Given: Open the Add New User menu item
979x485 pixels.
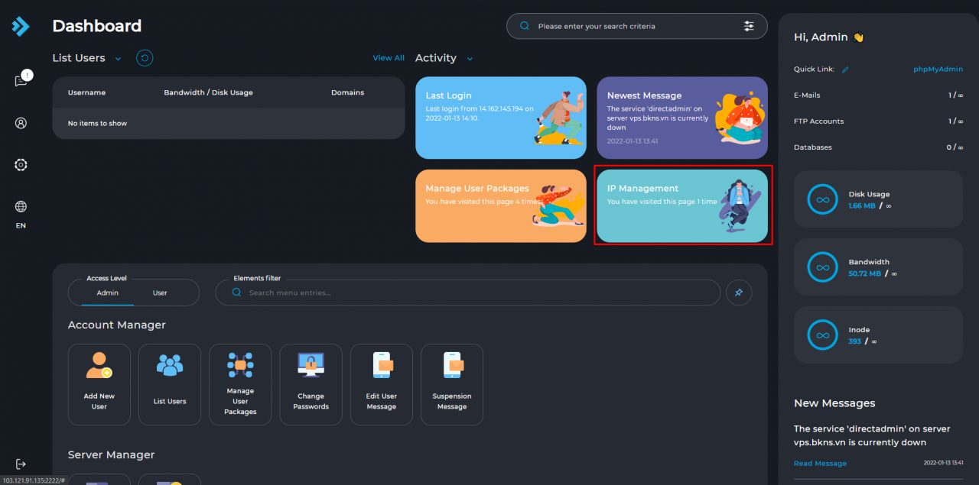Looking at the screenshot, I should tap(99, 383).
